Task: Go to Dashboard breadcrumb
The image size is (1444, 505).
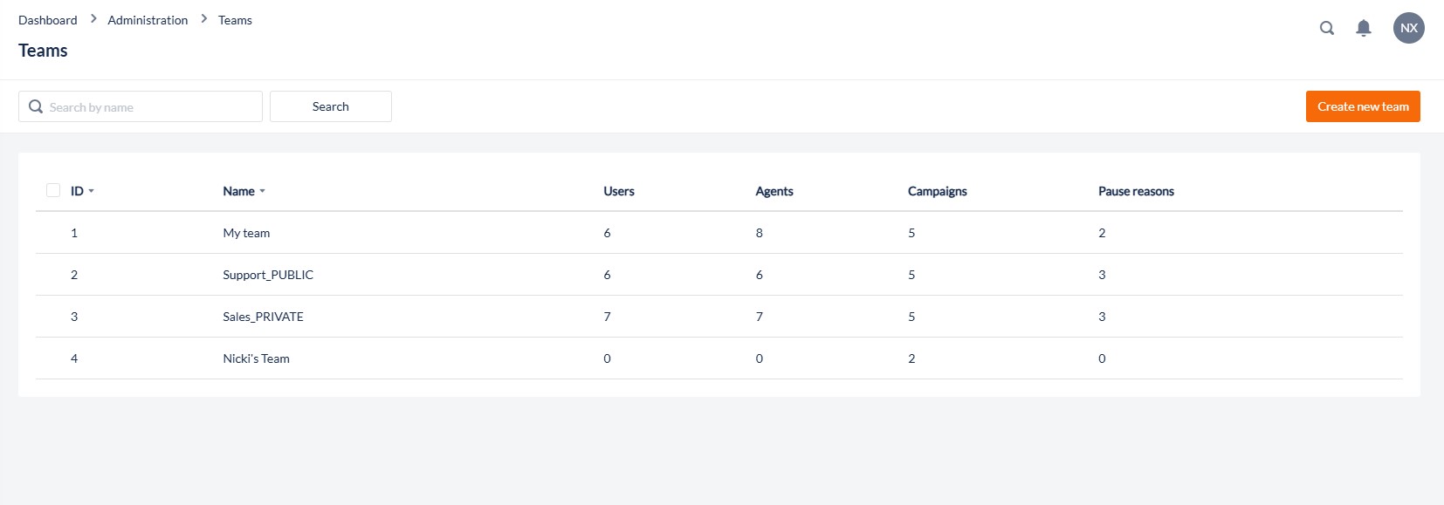Action: pos(48,20)
